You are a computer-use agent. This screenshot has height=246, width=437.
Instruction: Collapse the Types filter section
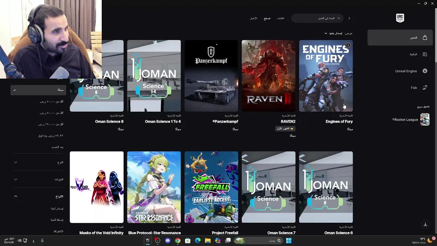38,196
